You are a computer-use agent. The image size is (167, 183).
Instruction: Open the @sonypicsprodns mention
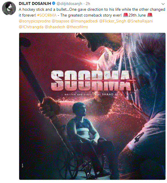click(35, 21)
